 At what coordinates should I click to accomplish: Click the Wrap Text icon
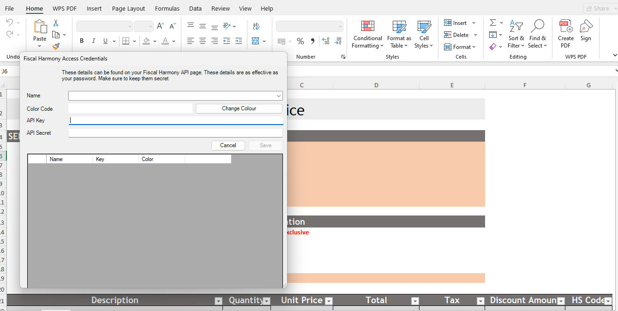(x=256, y=26)
